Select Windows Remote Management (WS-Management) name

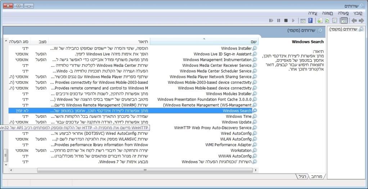click(207, 105)
